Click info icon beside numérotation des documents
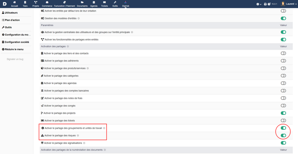 (105, 150)
